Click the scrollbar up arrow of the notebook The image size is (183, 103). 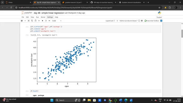(182, 24)
